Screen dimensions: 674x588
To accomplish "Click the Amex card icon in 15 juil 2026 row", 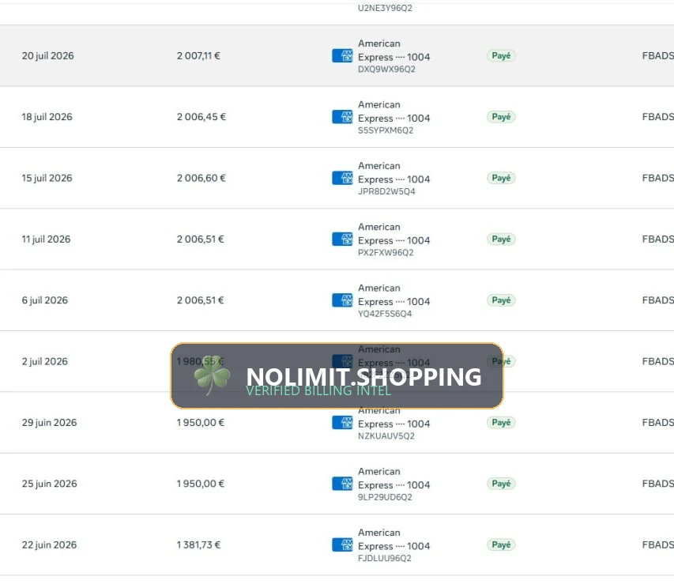I will coord(342,178).
